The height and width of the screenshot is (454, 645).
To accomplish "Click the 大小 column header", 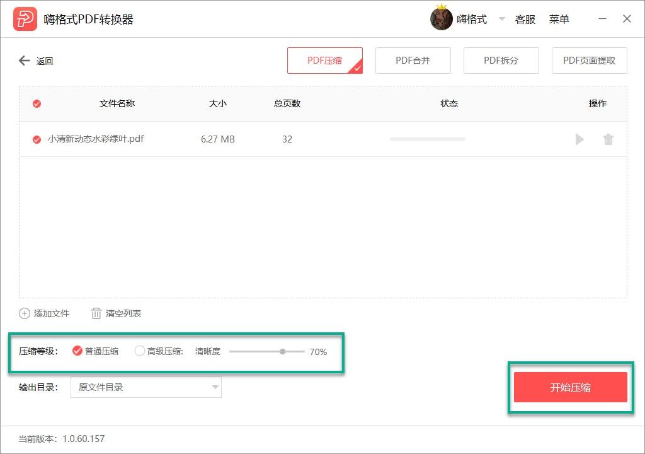I will point(217,103).
